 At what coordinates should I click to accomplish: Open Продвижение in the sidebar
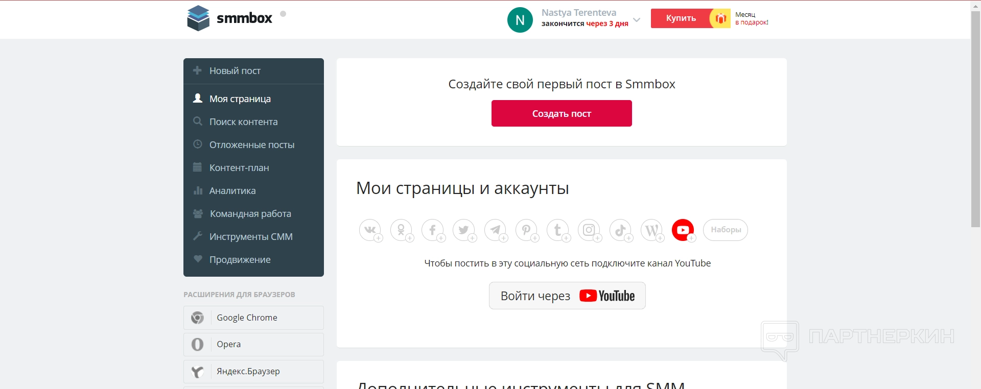point(253,259)
